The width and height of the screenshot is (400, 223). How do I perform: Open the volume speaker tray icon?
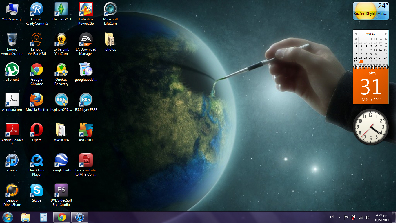368,217
